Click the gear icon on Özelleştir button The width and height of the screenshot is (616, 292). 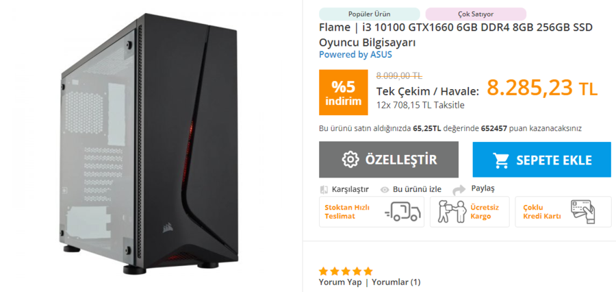(x=350, y=160)
